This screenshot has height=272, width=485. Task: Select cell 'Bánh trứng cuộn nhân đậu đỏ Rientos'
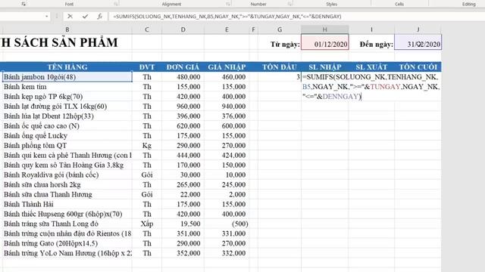coord(67,233)
